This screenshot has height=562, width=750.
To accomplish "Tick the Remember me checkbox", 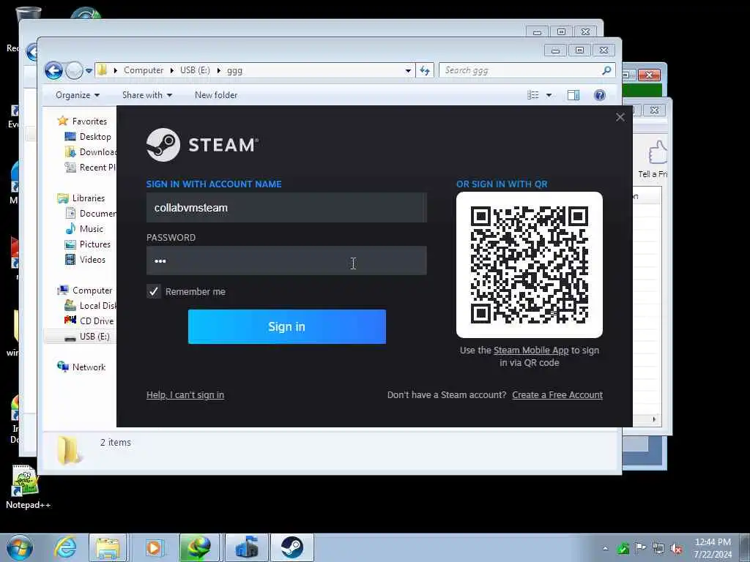I will click(154, 291).
